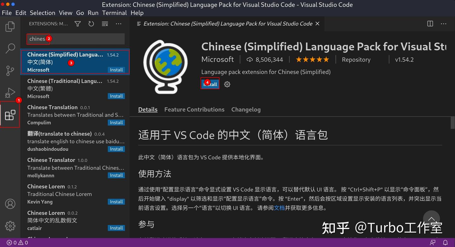Open the 文档 documentation link

pos(279,208)
